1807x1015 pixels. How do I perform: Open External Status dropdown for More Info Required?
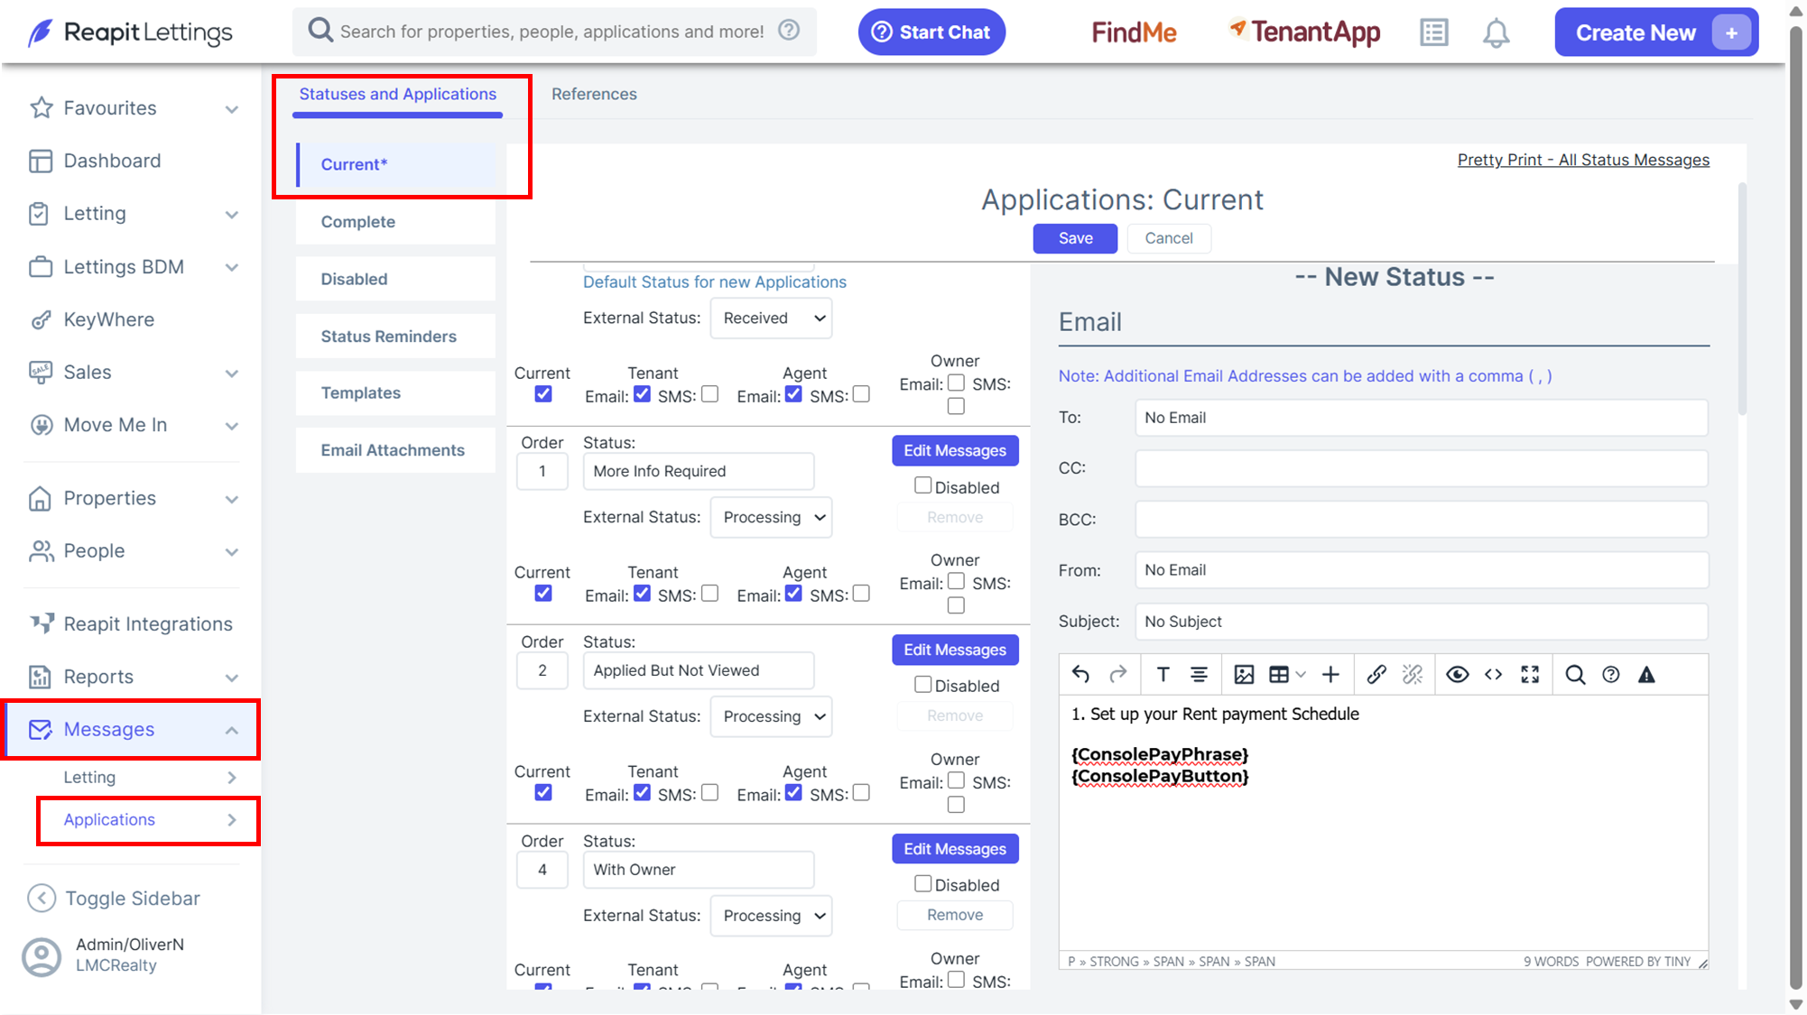pos(772,517)
